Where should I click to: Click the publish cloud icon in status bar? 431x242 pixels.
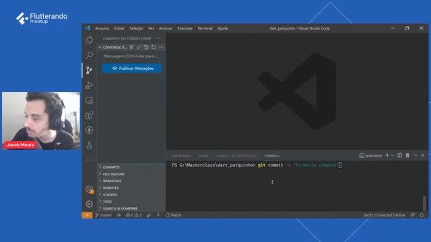[119, 215]
